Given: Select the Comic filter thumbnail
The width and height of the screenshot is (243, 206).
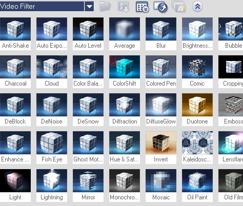Looking at the screenshot, I should click(x=197, y=67).
